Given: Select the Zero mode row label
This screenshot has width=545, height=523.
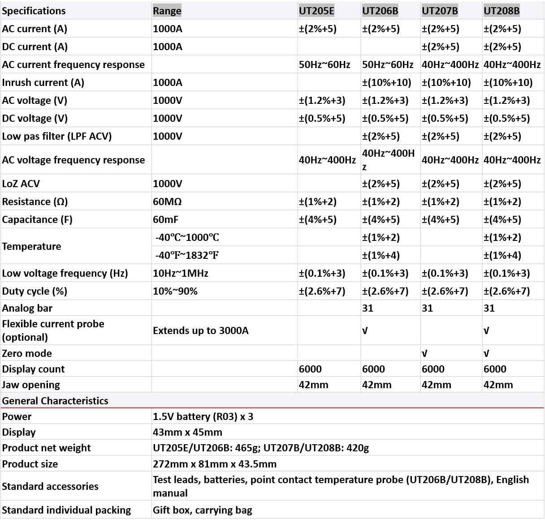Looking at the screenshot, I should [27, 353].
